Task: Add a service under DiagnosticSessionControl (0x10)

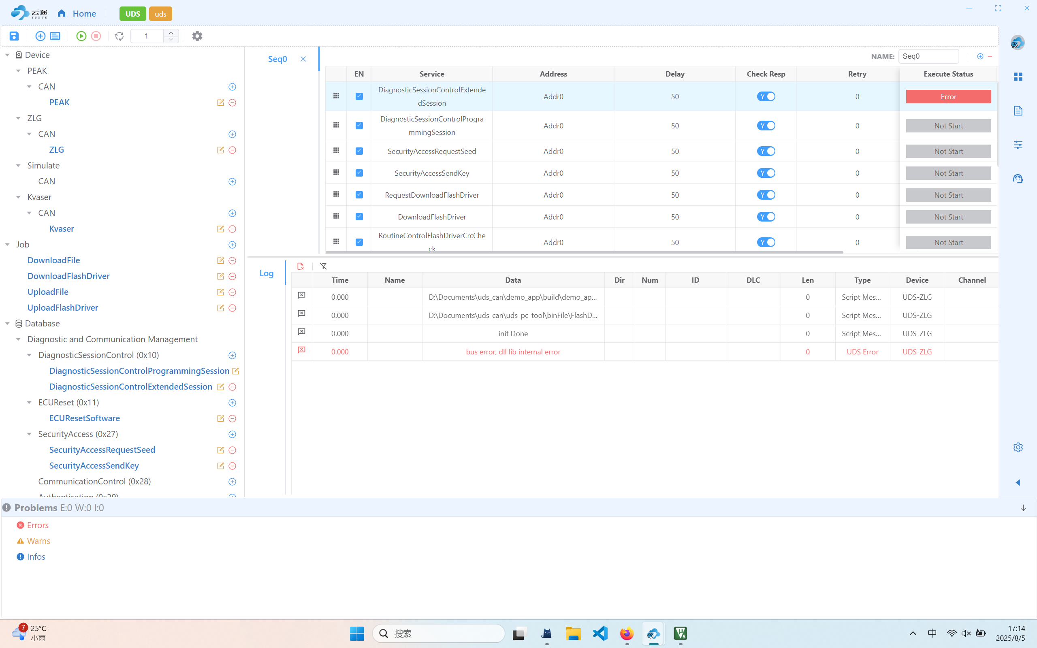Action: 232,355
